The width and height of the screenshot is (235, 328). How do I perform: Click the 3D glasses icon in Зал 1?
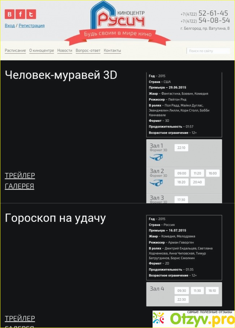pos(156,157)
